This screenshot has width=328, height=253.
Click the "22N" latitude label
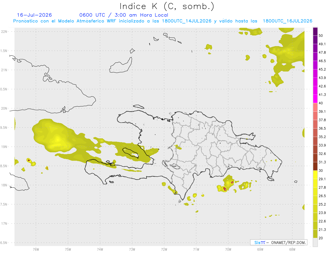tap(5, 32)
